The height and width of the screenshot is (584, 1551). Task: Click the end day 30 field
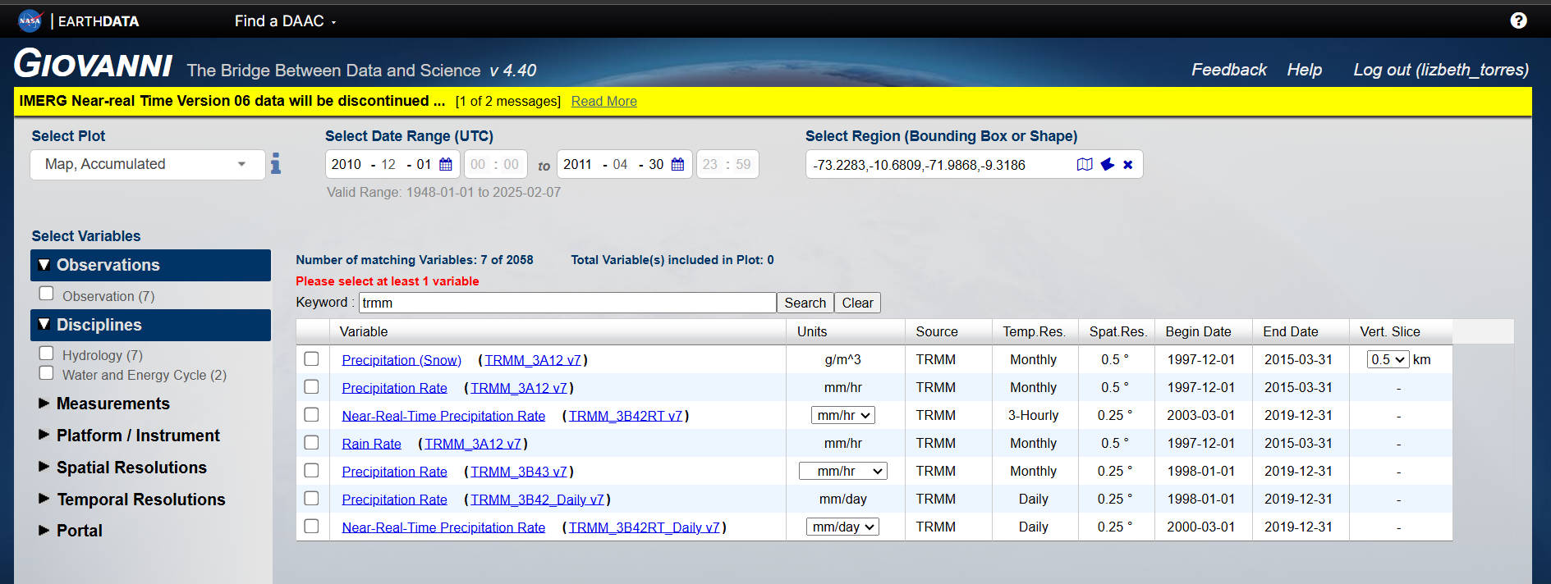point(656,164)
